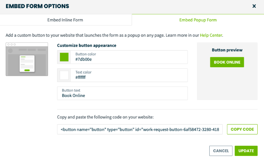264x162 pixels.
Task: Cancel the embed form changes
Action: click(221, 151)
